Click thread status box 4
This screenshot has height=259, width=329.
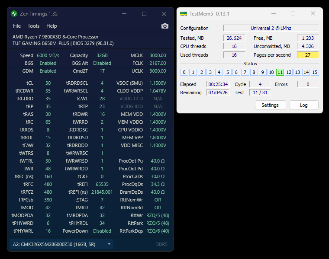[x=219, y=72]
